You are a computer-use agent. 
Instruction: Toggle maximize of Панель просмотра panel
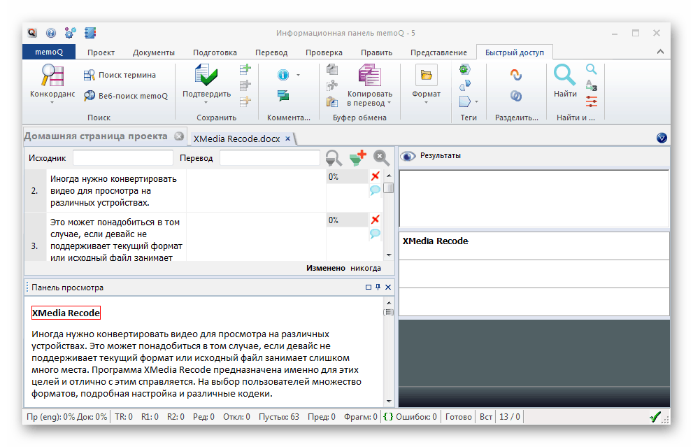pos(369,288)
